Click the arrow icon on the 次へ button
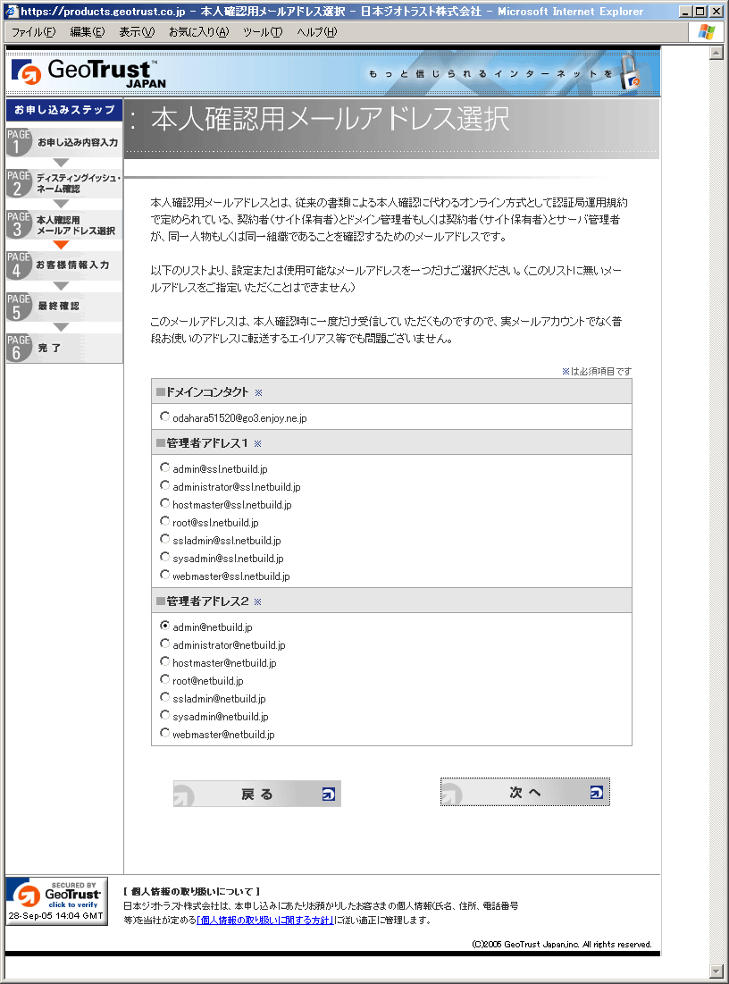Screen dimensions: 729x984 (597, 793)
